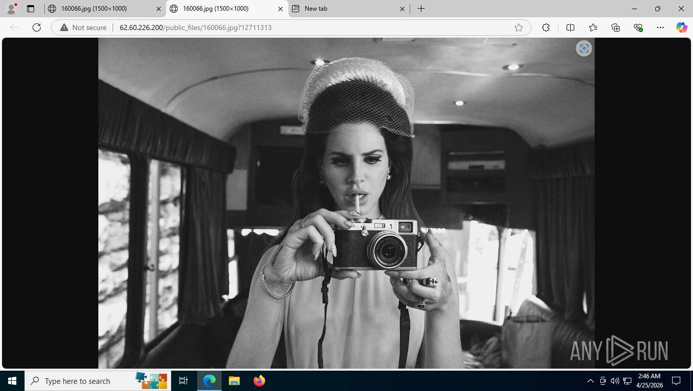The width and height of the screenshot is (693, 391).
Task: Open the Favorites list icon
Action: [x=593, y=27]
